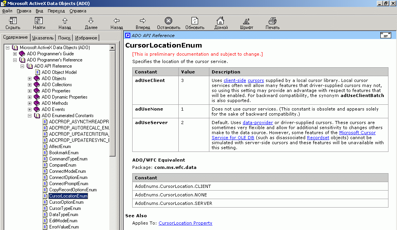Open the Справка menu

pos(78,11)
